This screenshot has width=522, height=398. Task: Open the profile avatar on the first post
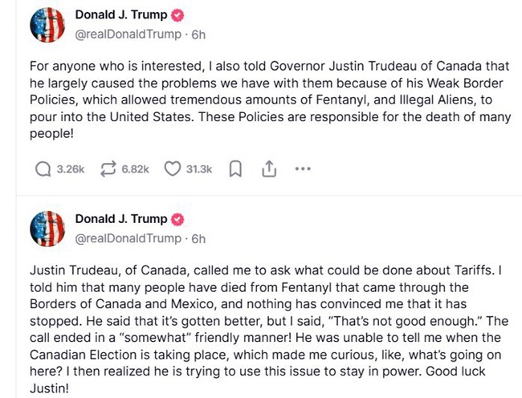(47, 25)
